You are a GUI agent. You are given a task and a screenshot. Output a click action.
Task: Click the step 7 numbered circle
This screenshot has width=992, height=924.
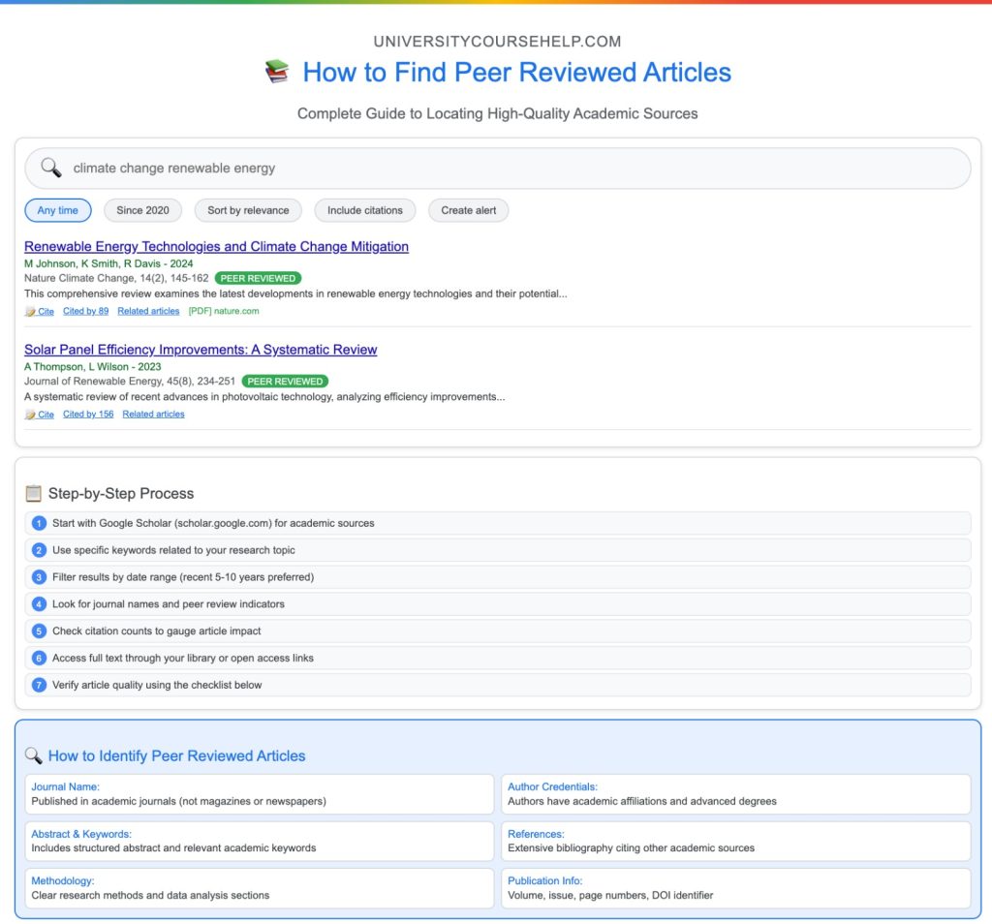(39, 684)
